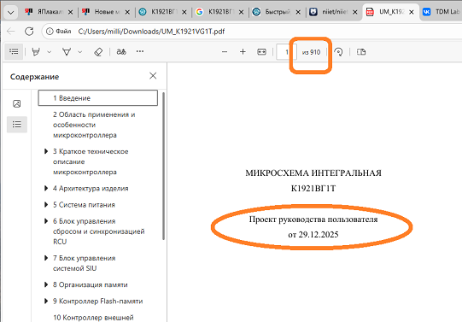Expand chapter 8 Организация памяти
Screen dimensions: 462x322
pos(46,284)
